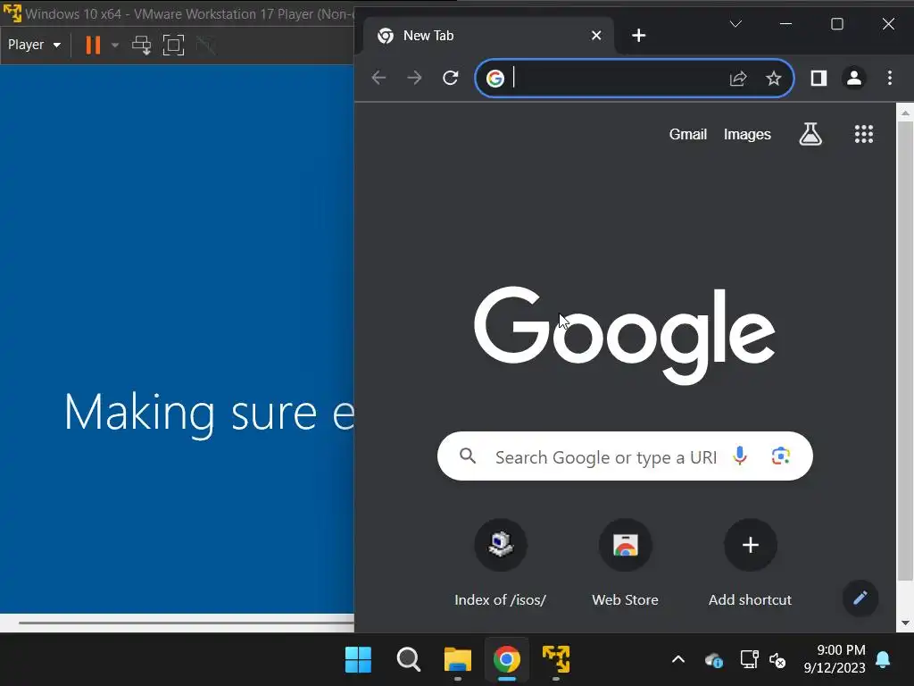The height and width of the screenshot is (686, 914).
Task: Expand the VMware power options arrow
Action: click(x=115, y=45)
